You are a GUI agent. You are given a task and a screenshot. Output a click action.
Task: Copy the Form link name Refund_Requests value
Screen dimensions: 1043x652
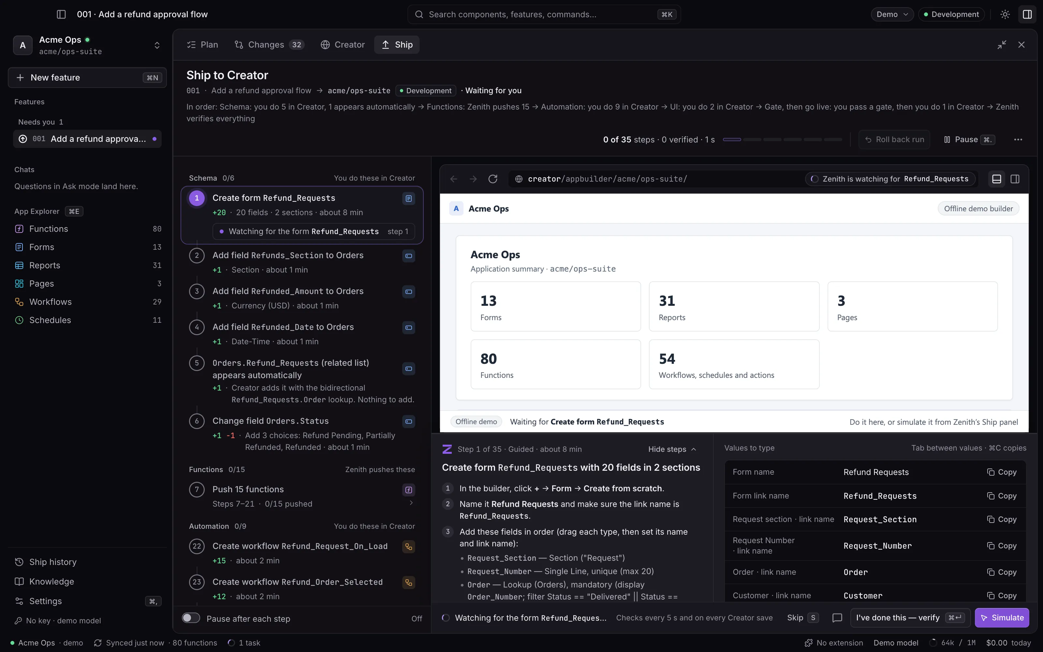pos(1002,496)
